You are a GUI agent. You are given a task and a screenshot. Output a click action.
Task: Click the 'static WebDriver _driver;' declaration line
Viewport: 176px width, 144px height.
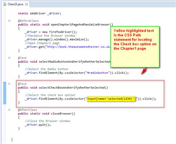point(40,13)
